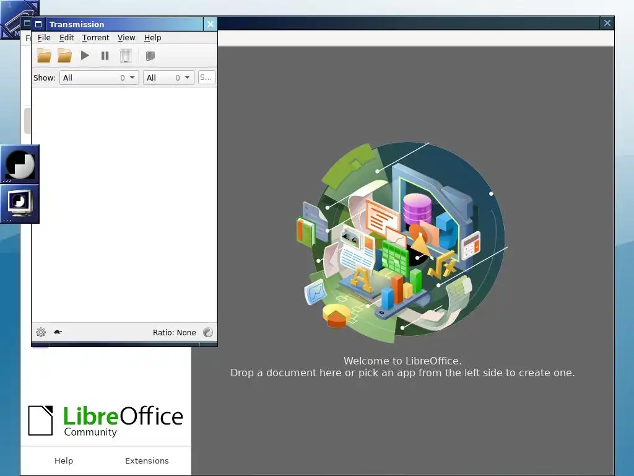This screenshot has height=476, width=634.
Task: Click the statistics icon beside Ratio: None
Action: click(208, 332)
